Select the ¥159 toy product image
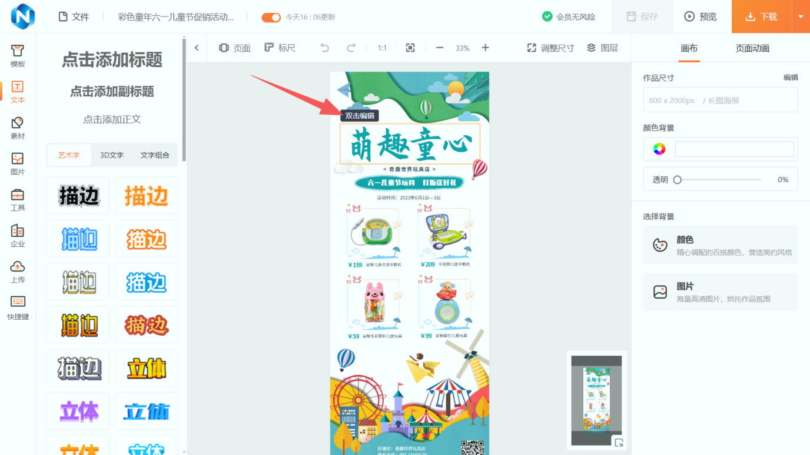The image size is (810, 455). (374, 232)
